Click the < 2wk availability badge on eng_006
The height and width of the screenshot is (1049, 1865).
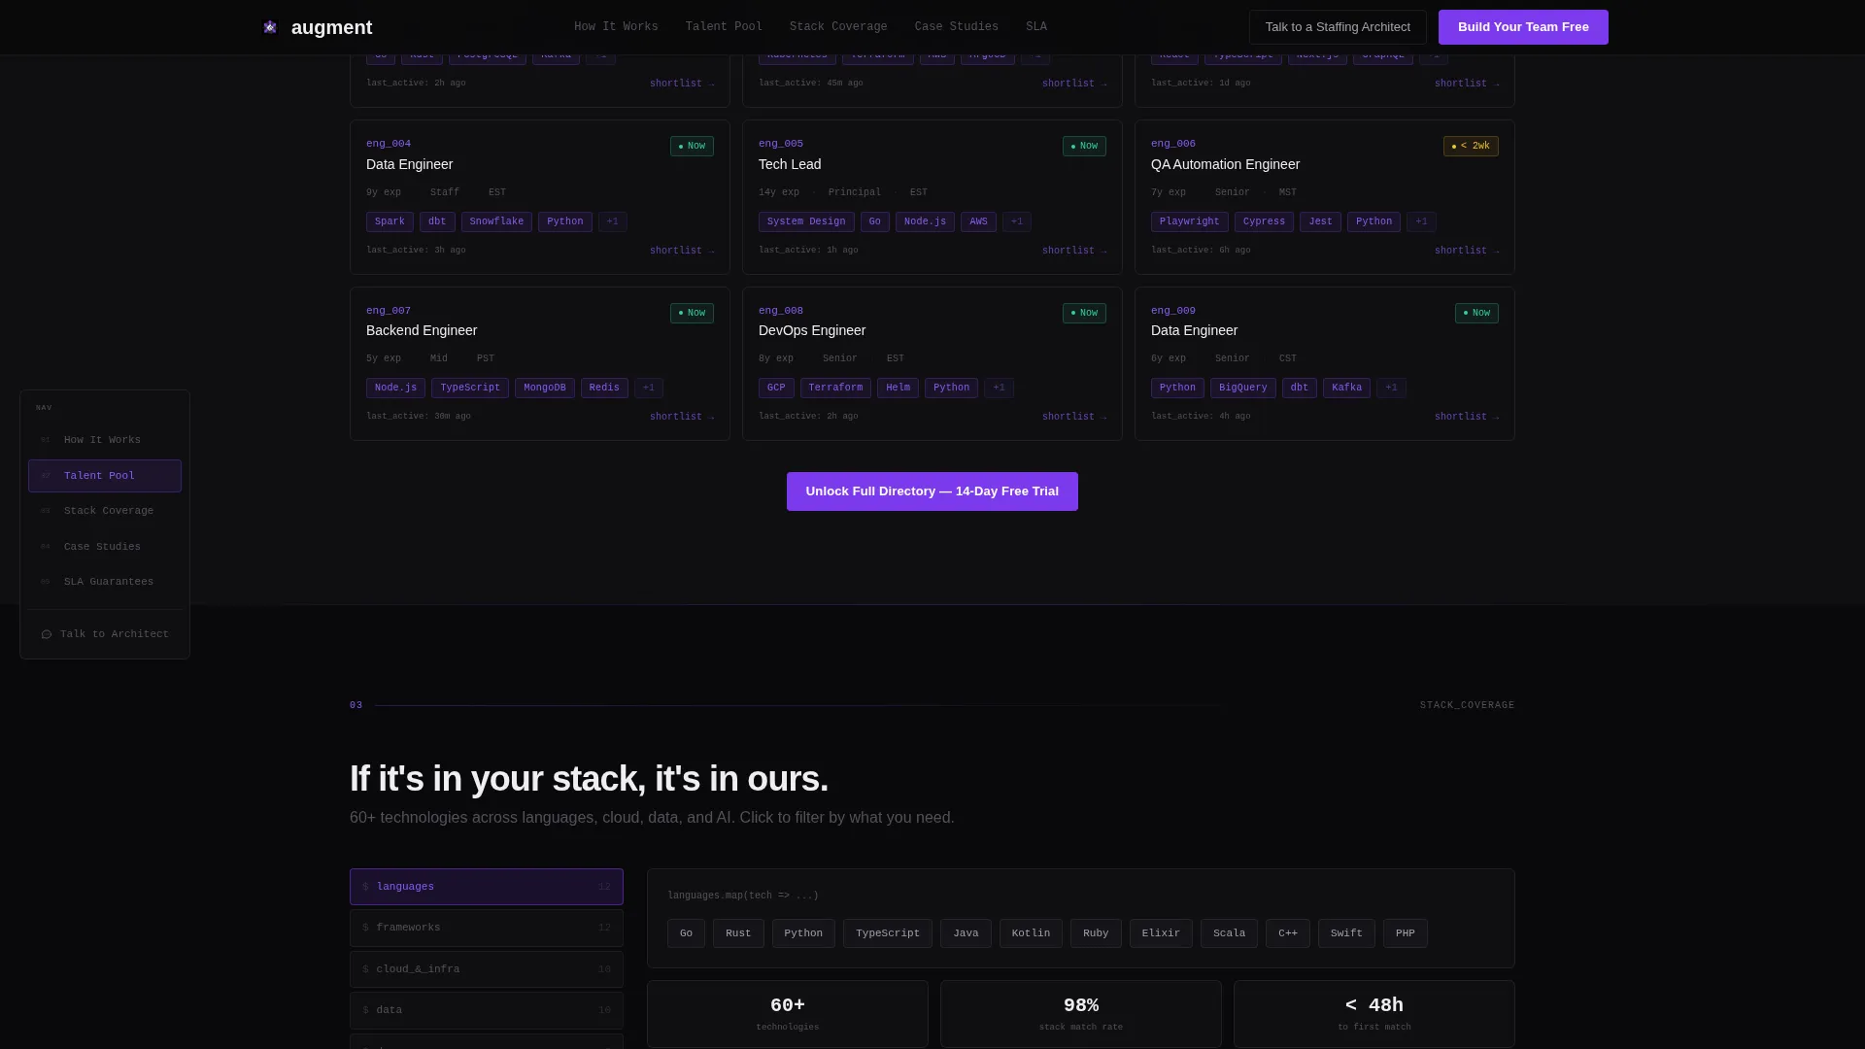pos(1471,147)
